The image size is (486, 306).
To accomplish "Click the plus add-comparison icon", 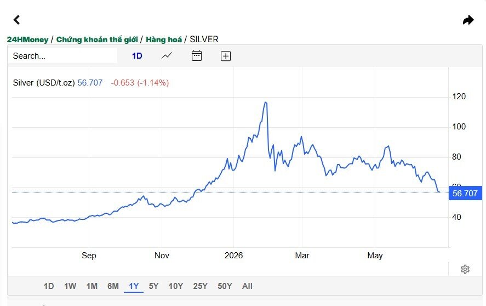I will point(226,56).
